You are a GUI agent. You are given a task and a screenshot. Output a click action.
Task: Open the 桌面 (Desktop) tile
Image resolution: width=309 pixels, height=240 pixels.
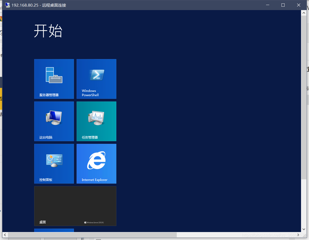click(75, 206)
